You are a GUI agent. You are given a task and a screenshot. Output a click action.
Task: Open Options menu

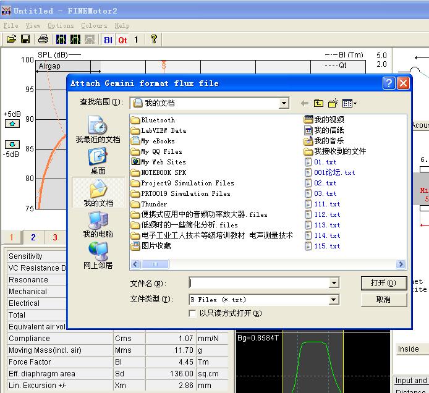point(61,26)
